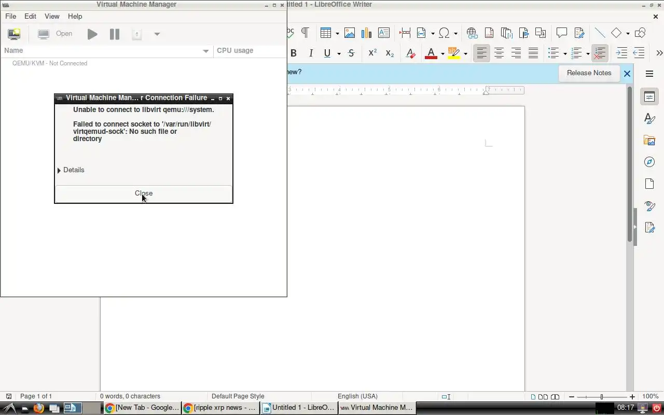
Task: Click the CPU usage column header
Action: [x=250, y=50]
